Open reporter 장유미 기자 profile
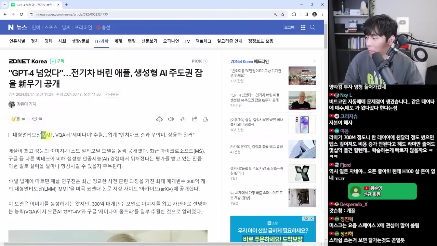 click(22, 104)
